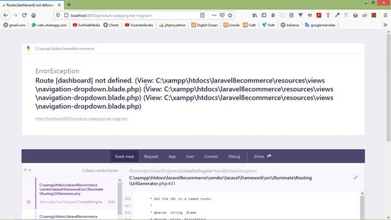Go to next stack frame arrow
This screenshot has height=220, width=391.
30,170
